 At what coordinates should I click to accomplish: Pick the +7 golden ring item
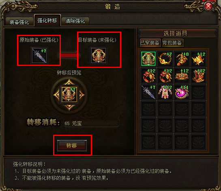165,59
